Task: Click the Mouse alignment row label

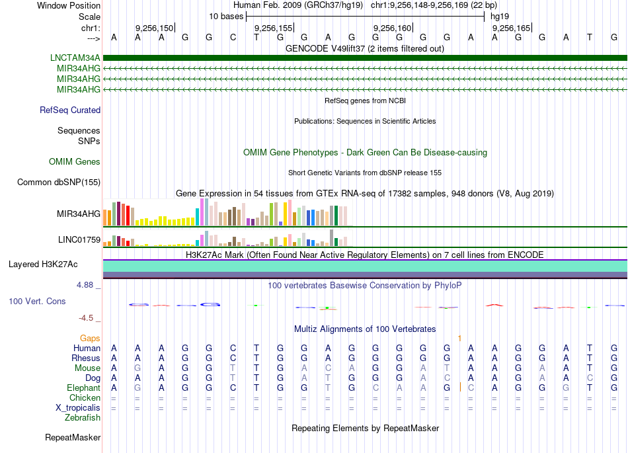Action: coord(87,368)
